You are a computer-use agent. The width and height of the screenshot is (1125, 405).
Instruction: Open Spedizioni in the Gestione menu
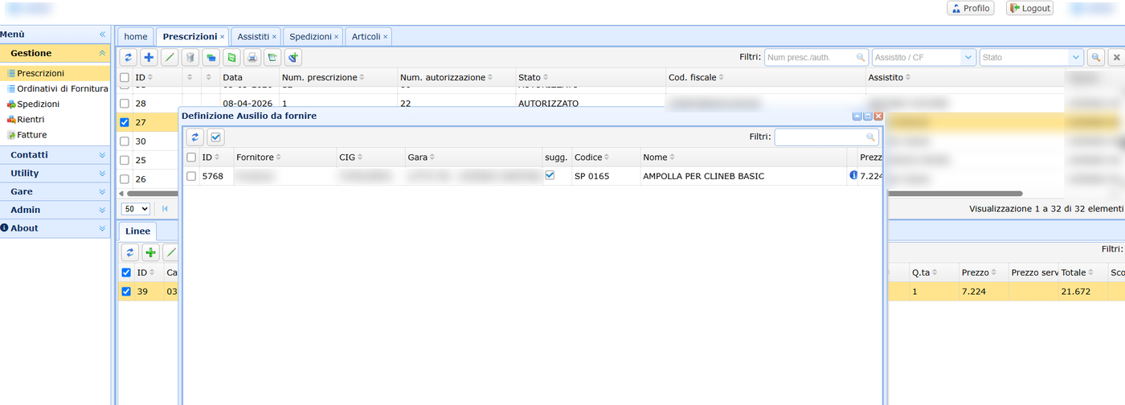(x=38, y=104)
